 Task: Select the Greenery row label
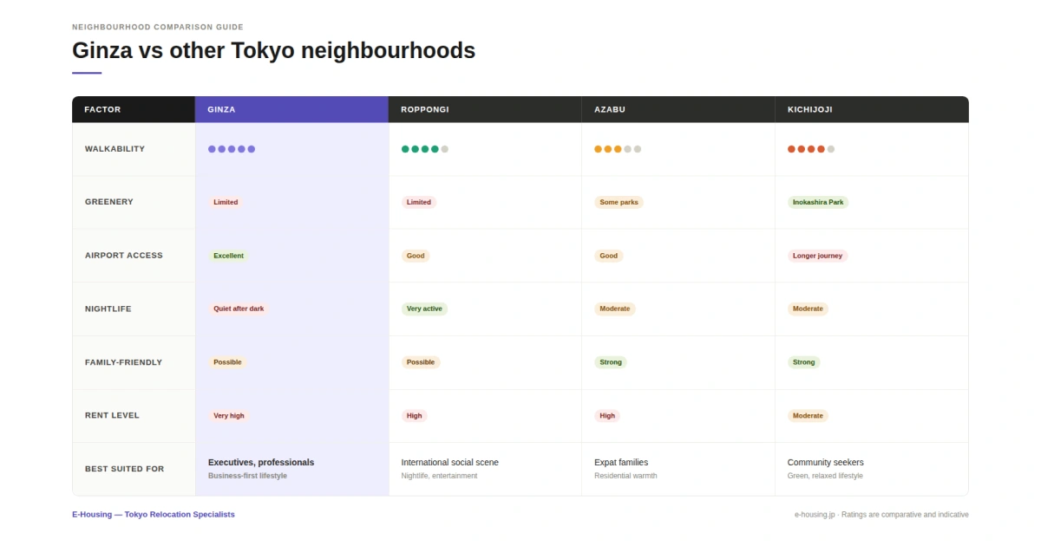pos(109,202)
